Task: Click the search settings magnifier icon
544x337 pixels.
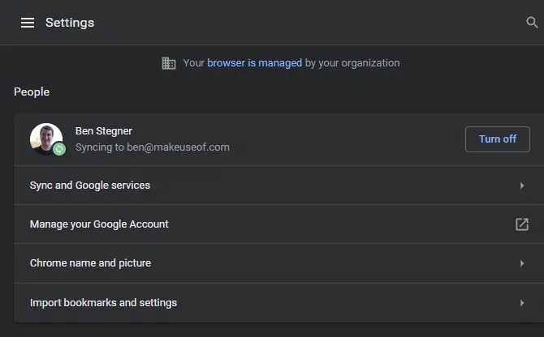Action: click(x=532, y=23)
